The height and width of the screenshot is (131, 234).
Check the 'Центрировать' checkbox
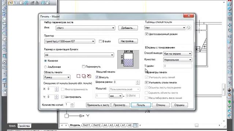click(63, 97)
